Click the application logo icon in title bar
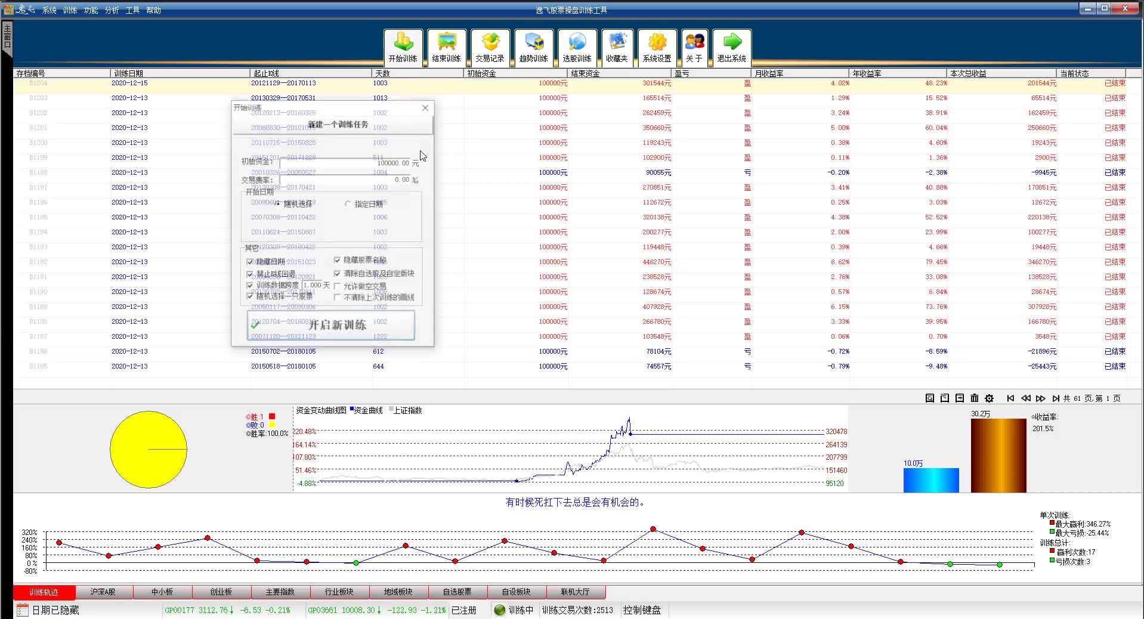This screenshot has width=1144, height=619. click(x=8, y=9)
